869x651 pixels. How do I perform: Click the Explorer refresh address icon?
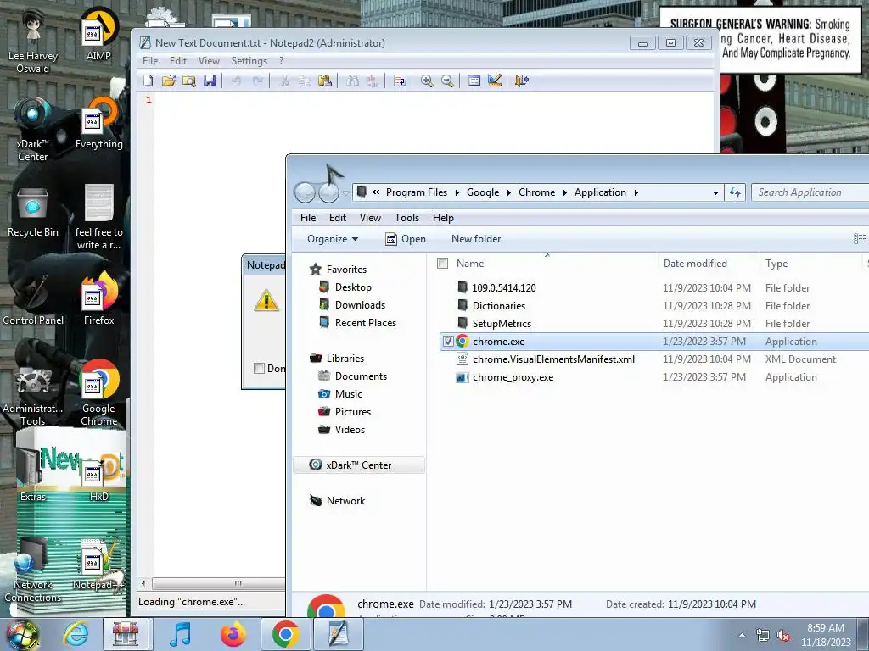tap(735, 192)
